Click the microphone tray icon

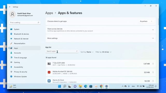[x=129, y=86]
